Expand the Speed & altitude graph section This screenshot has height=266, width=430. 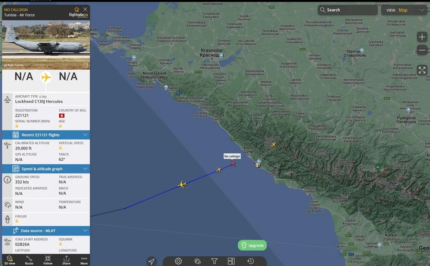(46, 169)
